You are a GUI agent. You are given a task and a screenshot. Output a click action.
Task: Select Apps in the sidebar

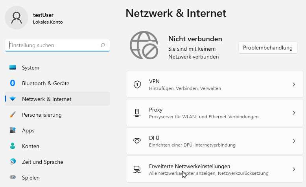point(28,130)
